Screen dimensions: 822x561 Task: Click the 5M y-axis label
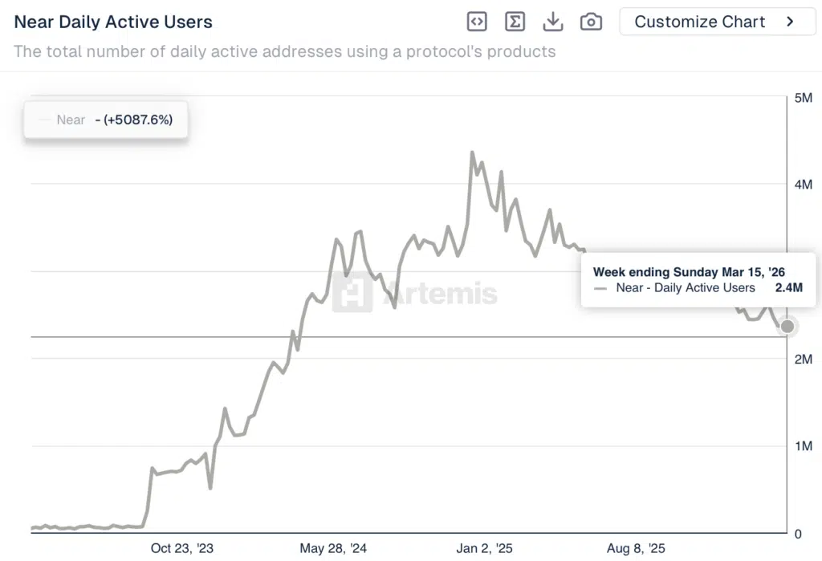803,98
